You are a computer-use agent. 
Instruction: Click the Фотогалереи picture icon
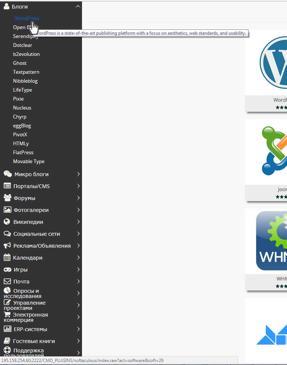tap(7, 209)
